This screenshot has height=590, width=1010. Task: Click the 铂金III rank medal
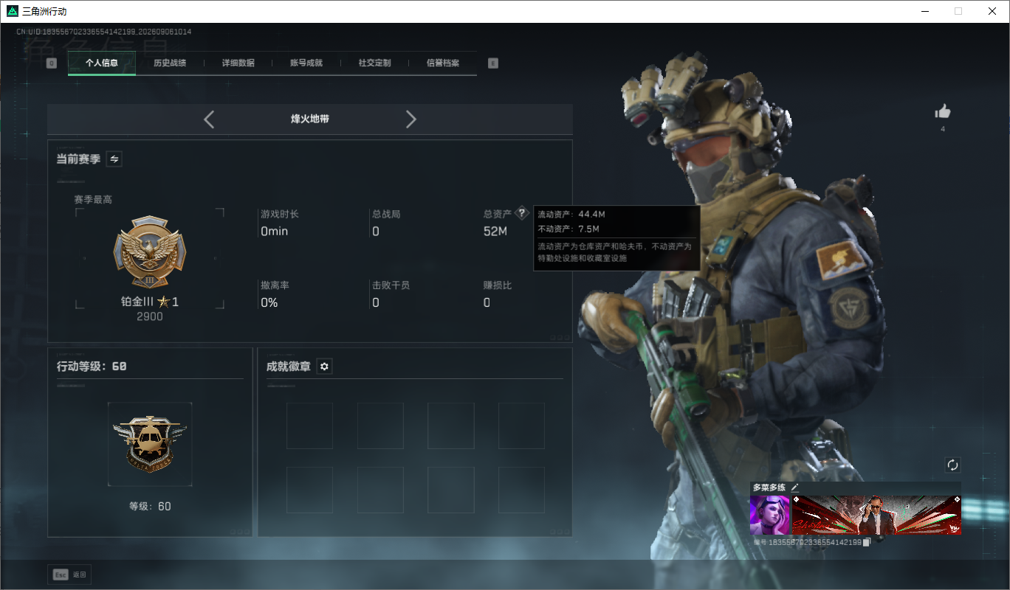coord(150,253)
